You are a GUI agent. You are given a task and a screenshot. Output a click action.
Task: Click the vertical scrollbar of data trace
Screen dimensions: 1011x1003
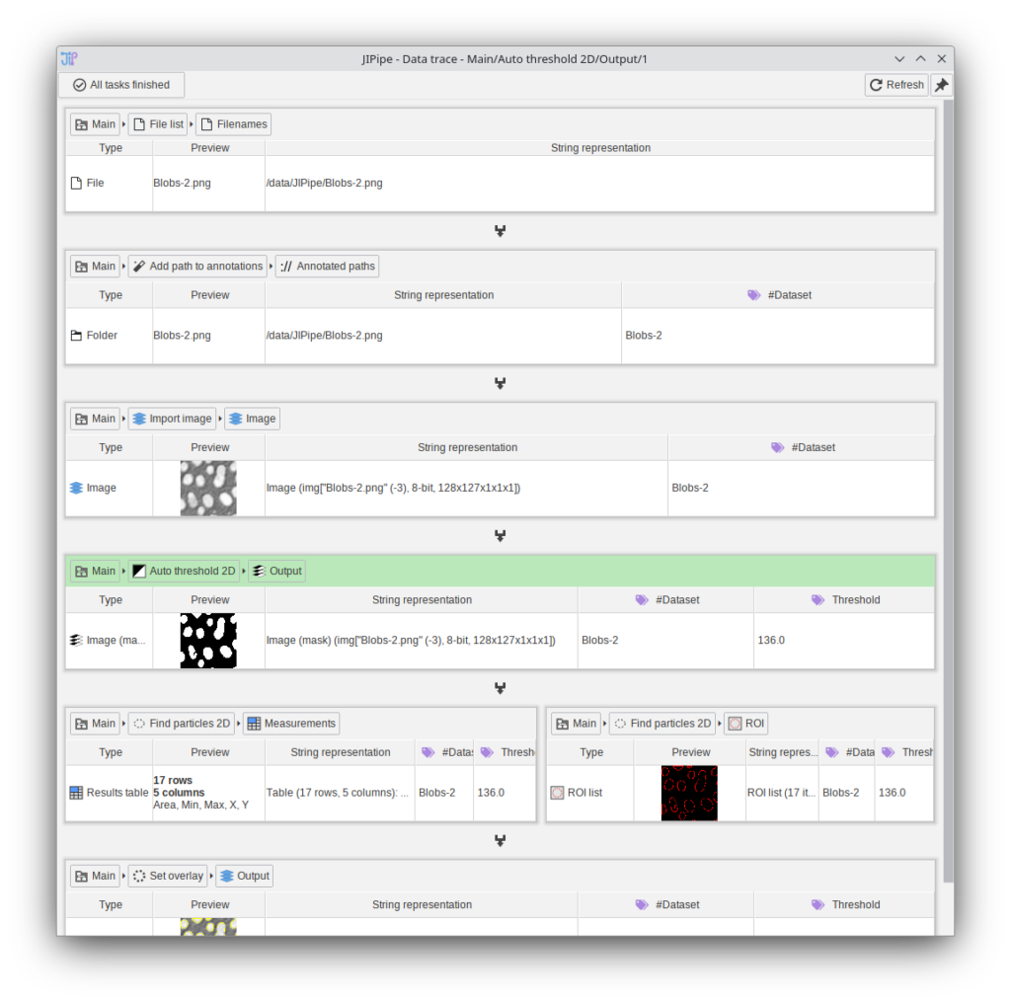pos(949,494)
